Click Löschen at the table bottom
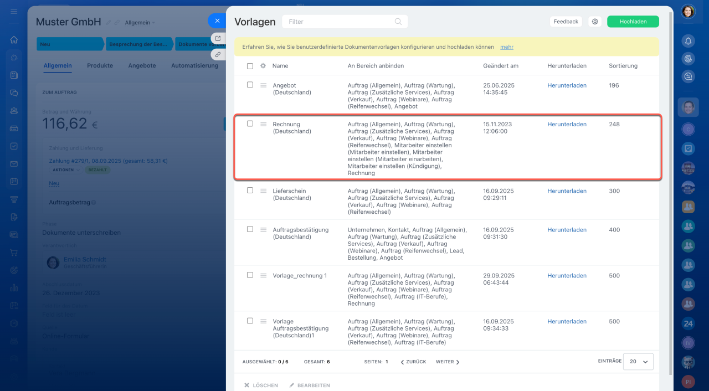This screenshot has height=391, width=709. tap(261, 385)
